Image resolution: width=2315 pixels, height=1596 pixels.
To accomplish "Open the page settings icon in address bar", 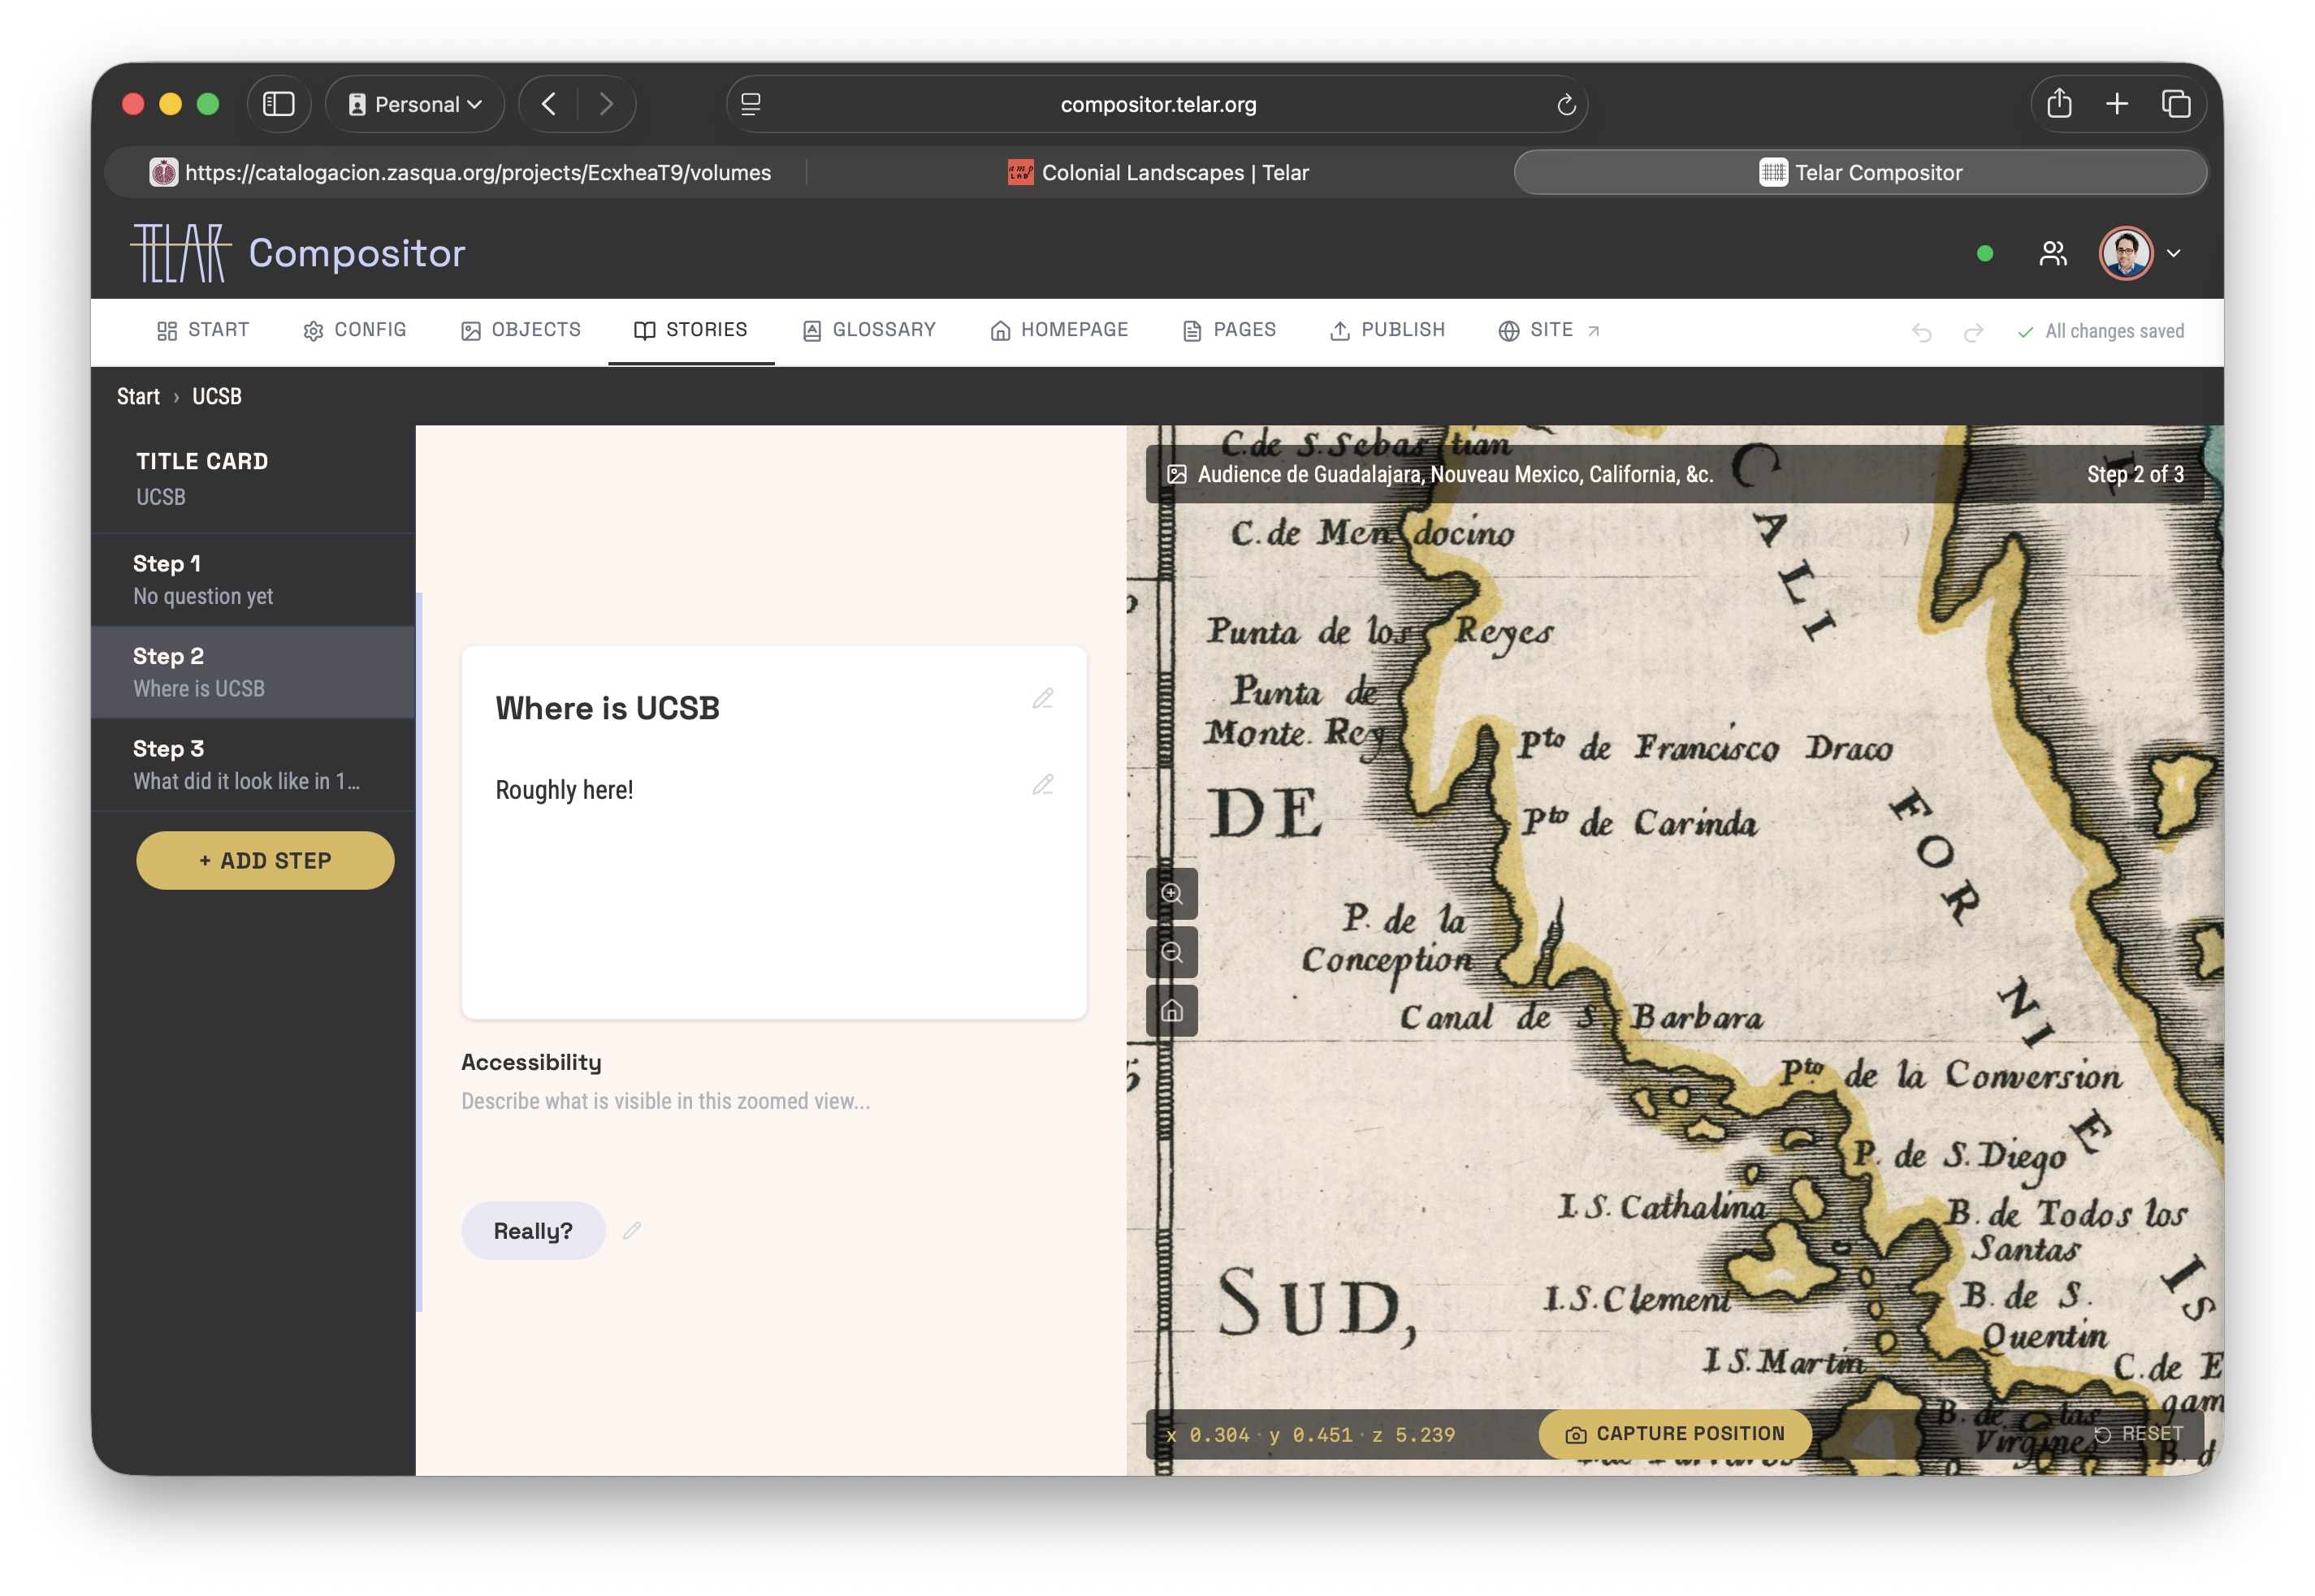I will pyautogui.click(x=751, y=104).
